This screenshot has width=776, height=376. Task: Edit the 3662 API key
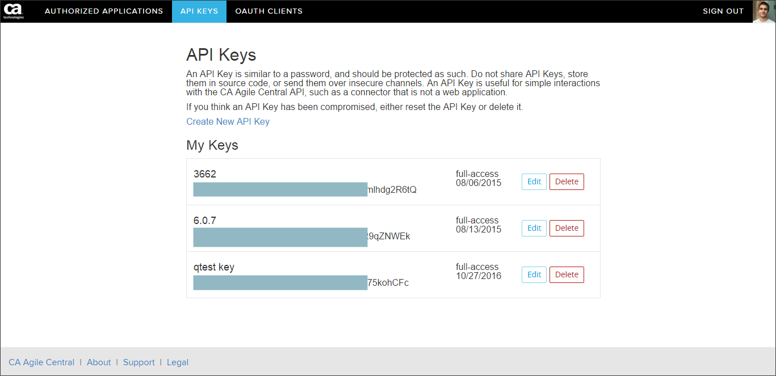pos(534,181)
